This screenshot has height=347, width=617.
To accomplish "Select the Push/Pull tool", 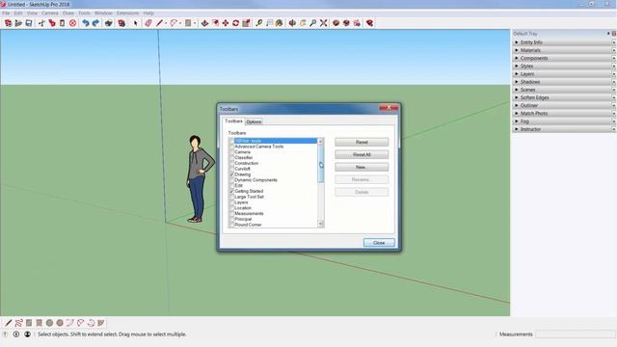I will click(204, 23).
